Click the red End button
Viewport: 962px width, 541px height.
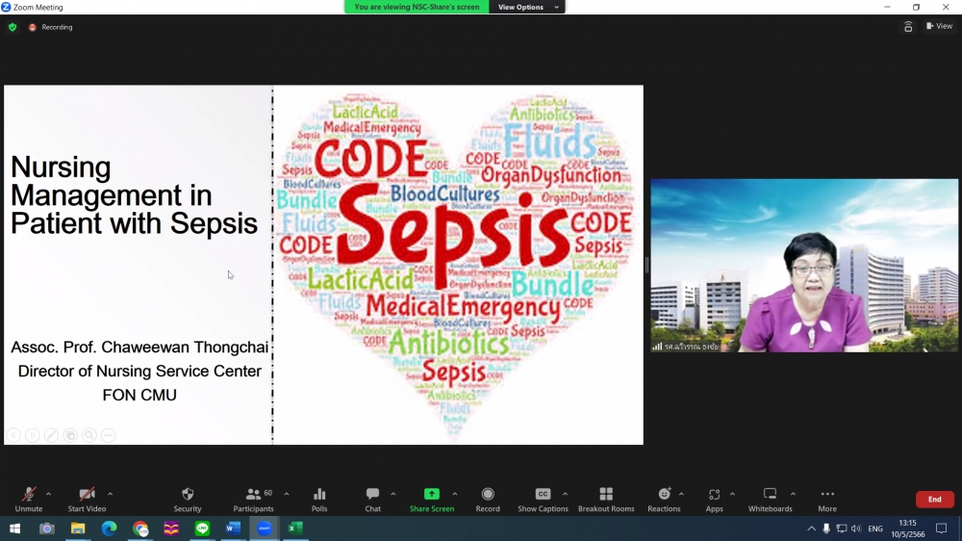pos(934,500)
